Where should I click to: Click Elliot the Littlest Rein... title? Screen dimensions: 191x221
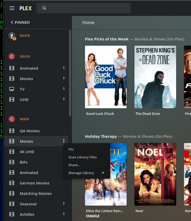(x=104, y=211)
